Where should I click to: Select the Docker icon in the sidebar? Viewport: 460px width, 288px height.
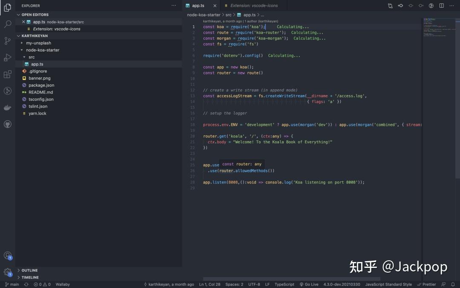(7, 108)
